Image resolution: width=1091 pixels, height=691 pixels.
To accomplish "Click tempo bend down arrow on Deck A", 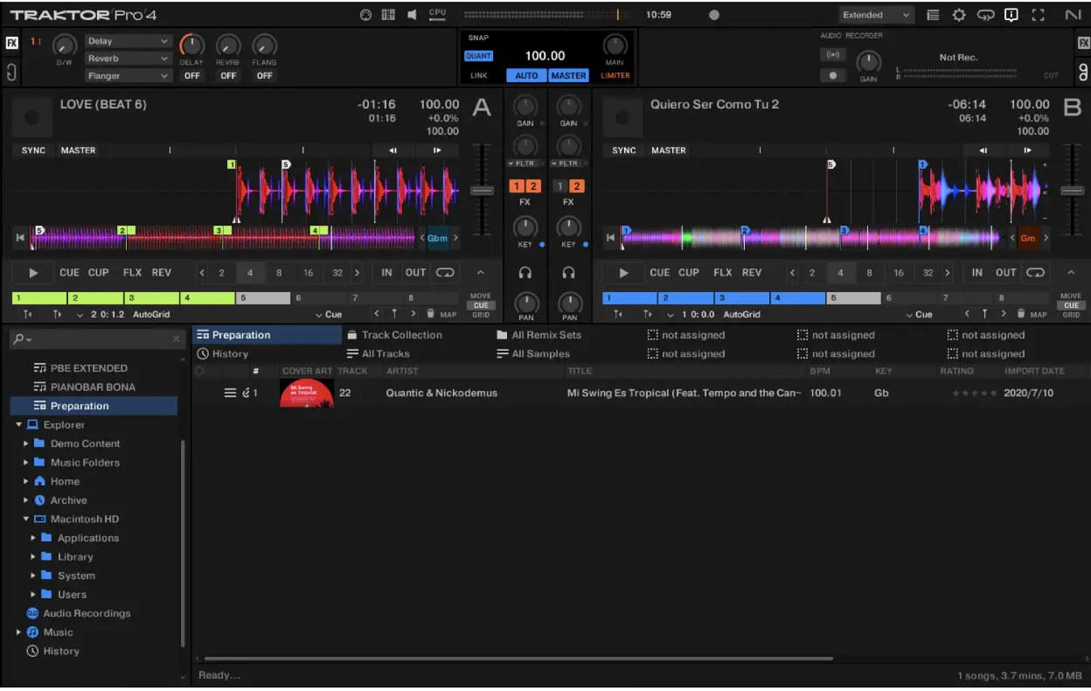I will point(393,150).
